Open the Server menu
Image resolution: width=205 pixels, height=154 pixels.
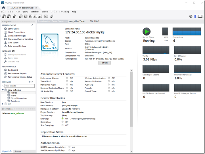click(45, 12)
